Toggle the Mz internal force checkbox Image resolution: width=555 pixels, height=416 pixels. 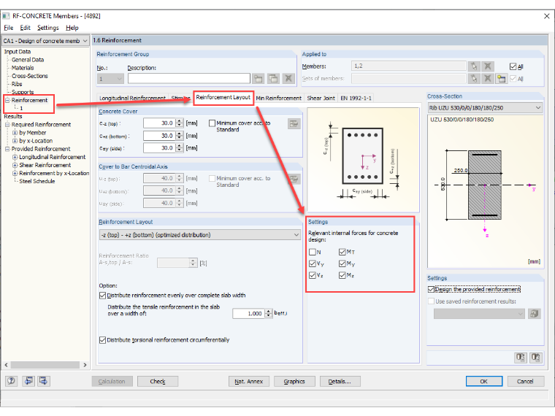coord(342,275)
